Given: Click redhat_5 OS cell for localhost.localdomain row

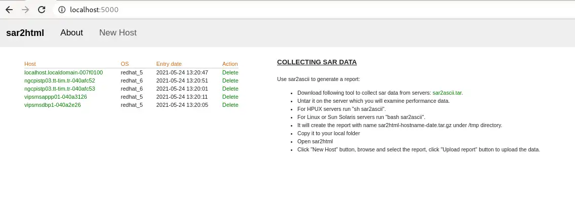Looking at the screenshot, I should [x=131, y=72].
